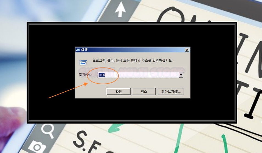Click the text '프로그램, 폴더, 문서 또는 인터넷 주소를 입력하십시오.'
The height and width of the screenshot is (153, 262).
tap(132, 61)
